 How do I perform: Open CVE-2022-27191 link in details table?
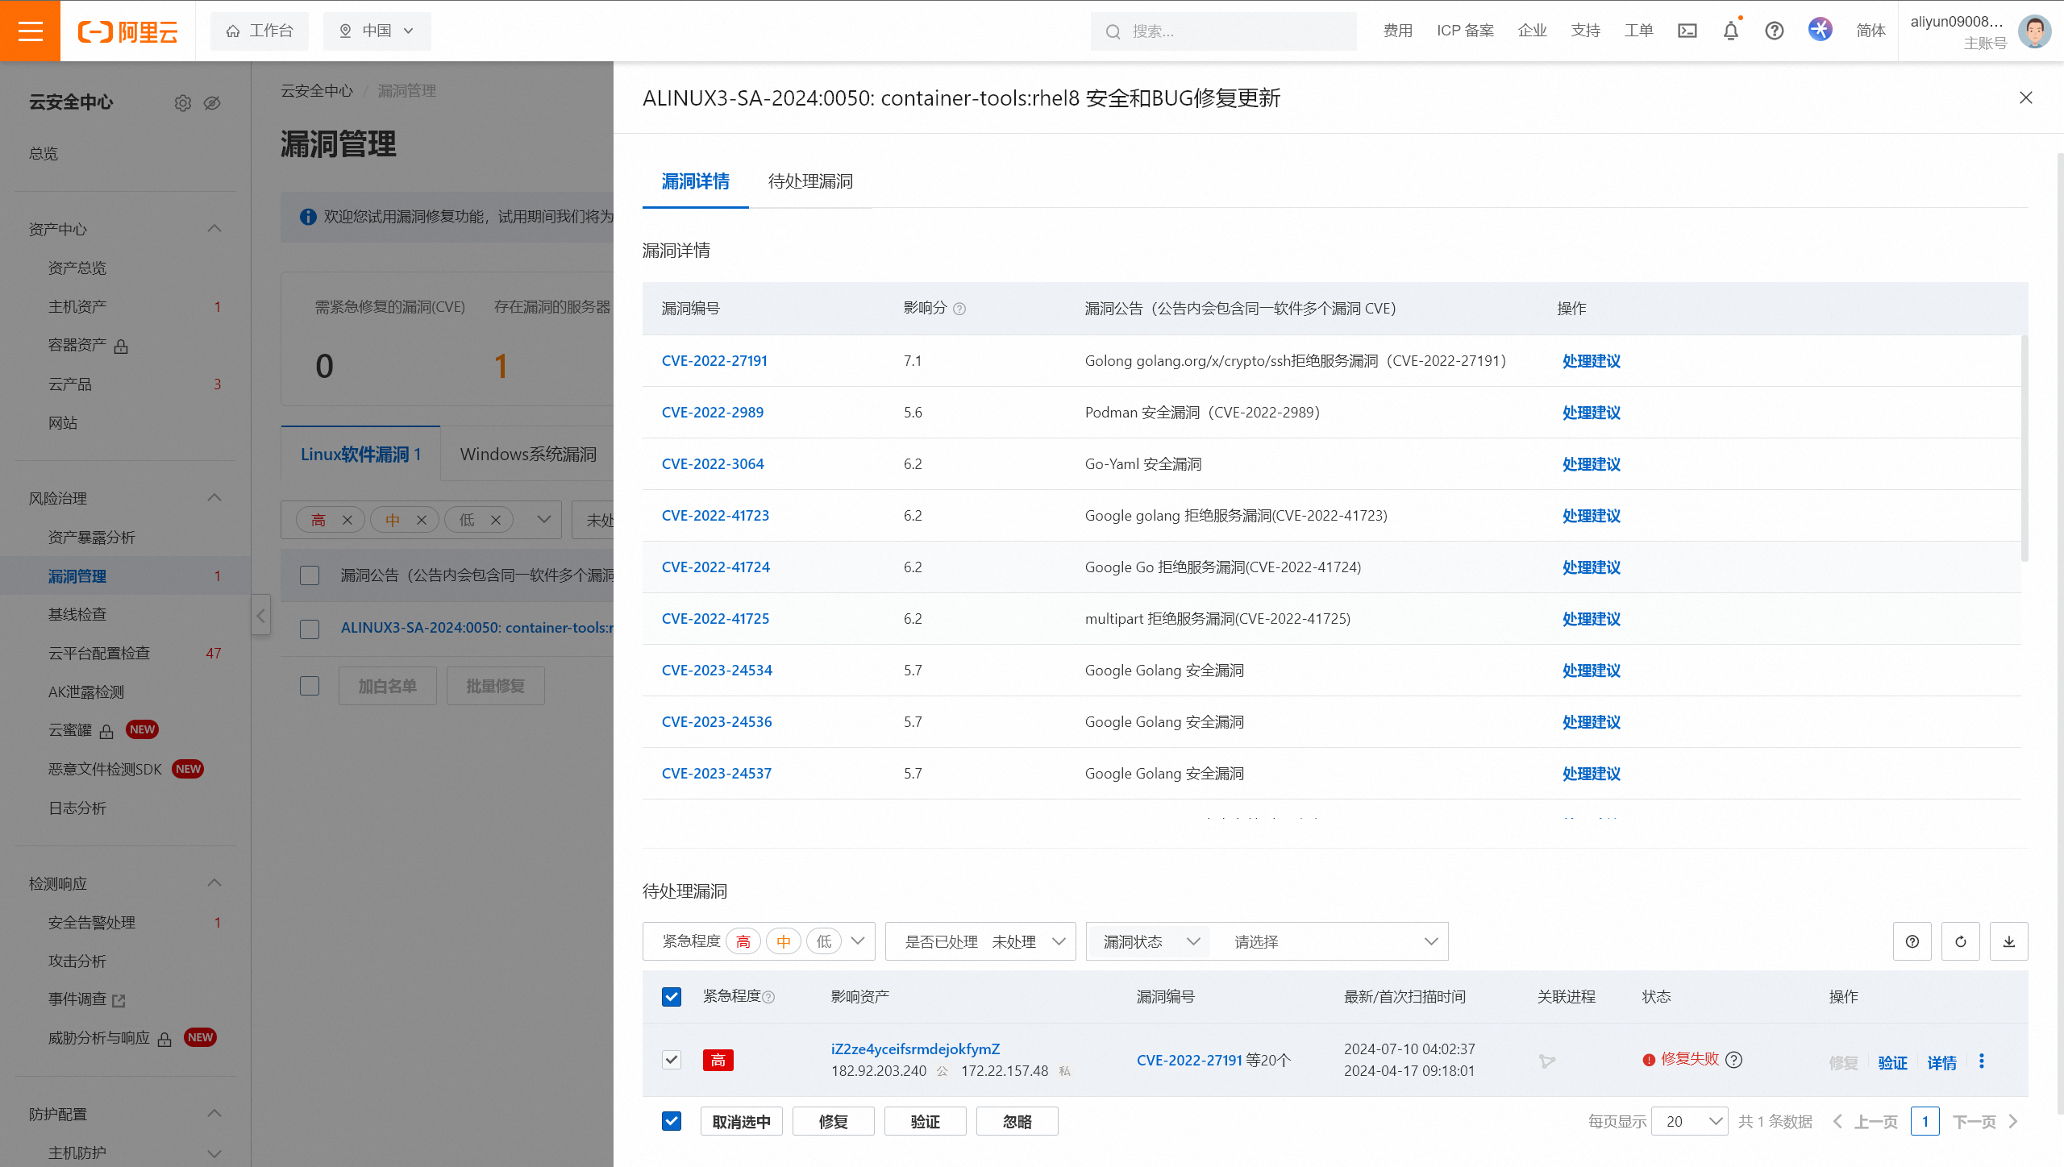tap(714, 361)
